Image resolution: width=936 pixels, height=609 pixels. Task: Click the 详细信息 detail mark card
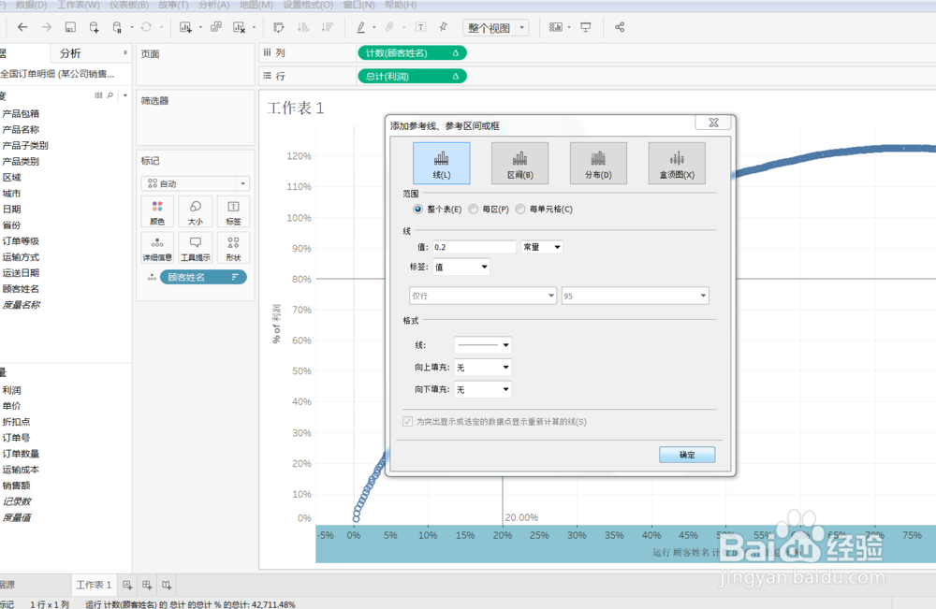click(157, 248)
